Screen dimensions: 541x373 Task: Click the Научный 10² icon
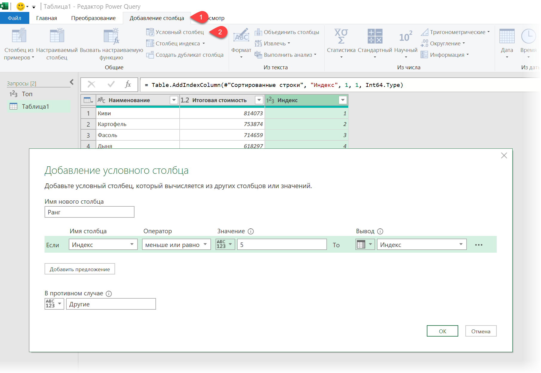click(x=406, y=36)
